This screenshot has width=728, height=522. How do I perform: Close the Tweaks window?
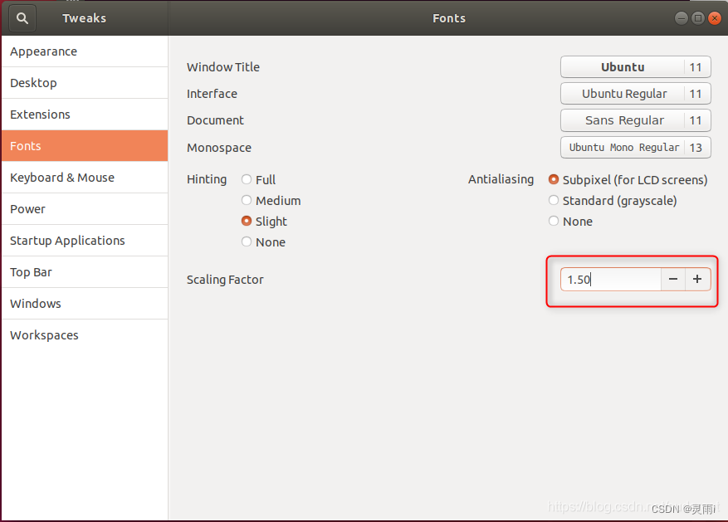[x=715, y=18]
